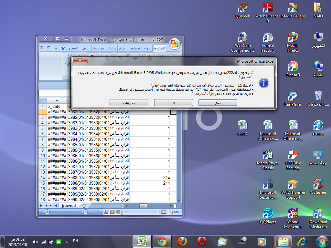Click the Opera icon in the taskbar
The width and height of the screenshot is (331, 248).
pyautogui.click(x=202, y=242)
